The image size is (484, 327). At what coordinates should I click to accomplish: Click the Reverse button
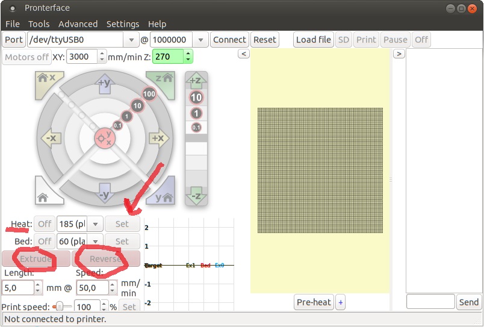105,259
